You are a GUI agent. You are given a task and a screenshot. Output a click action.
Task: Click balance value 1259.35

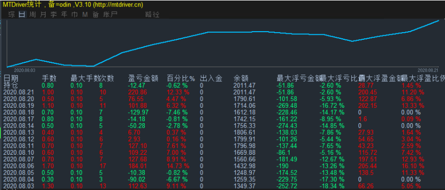[244, 179]
